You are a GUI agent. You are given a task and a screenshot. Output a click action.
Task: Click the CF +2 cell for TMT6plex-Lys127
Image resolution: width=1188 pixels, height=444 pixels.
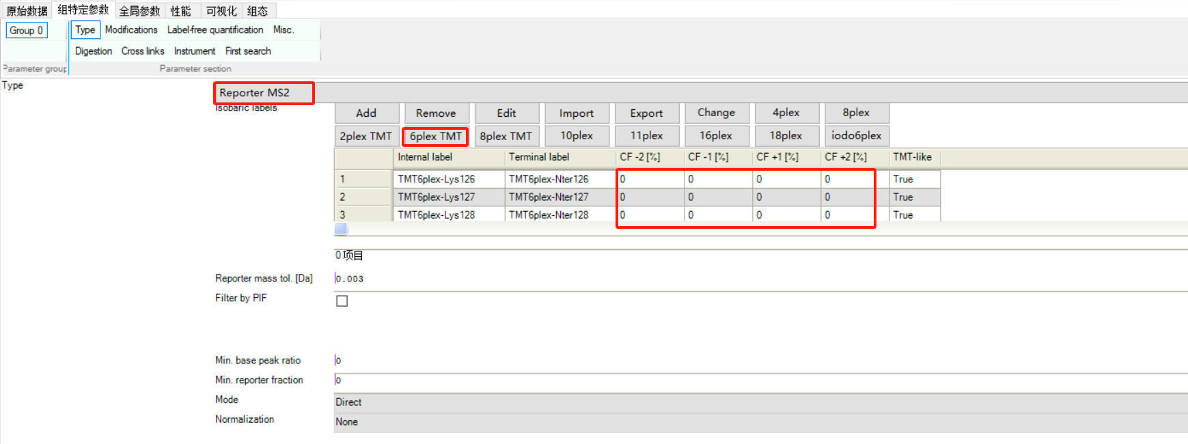[x=855, y=197]
